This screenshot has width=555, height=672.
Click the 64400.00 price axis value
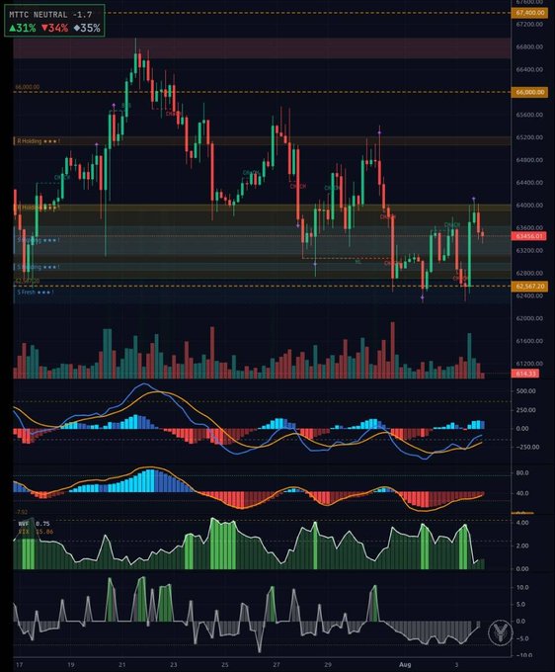pyautogui.click(x=529, y=183)
